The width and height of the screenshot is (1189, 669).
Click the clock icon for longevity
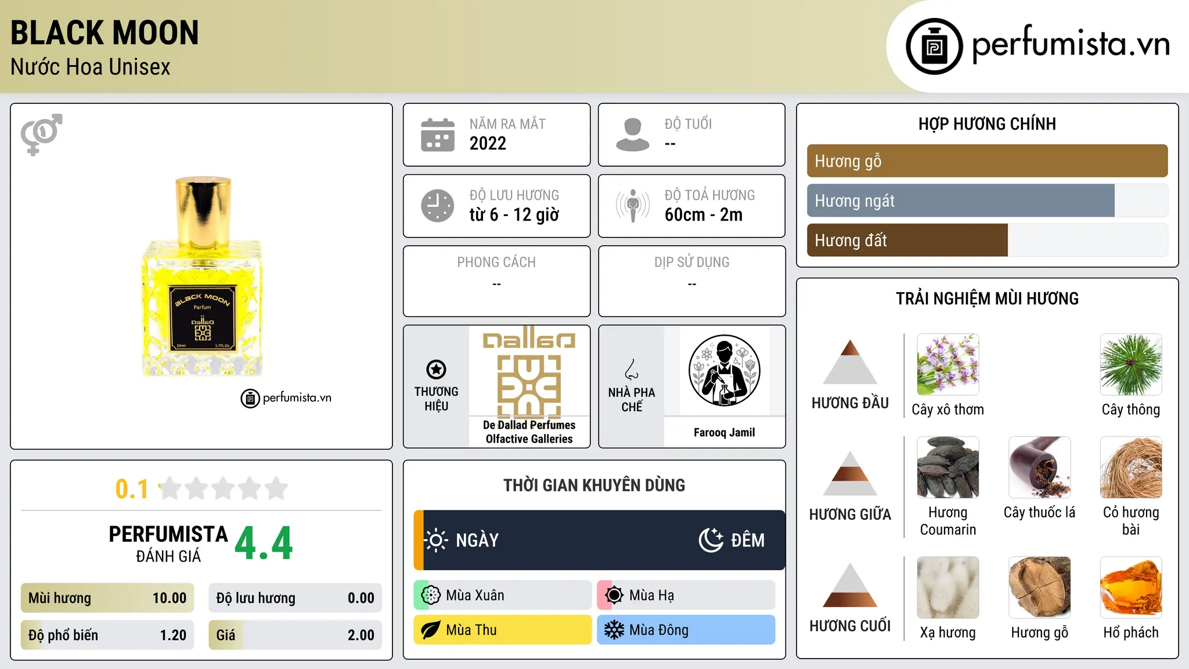coord(438,206)
